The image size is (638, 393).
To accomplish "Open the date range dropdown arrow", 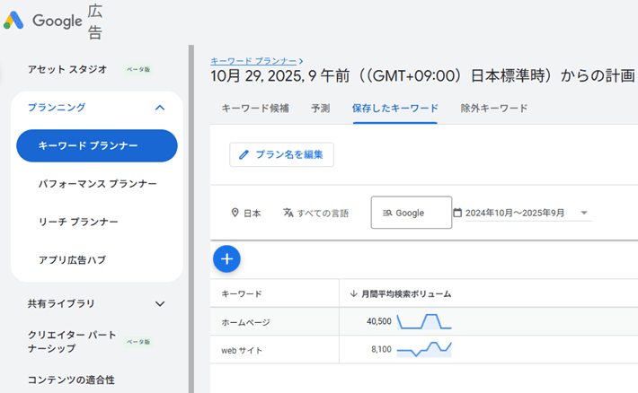I will pyautogui.click(x=584, y=213).
